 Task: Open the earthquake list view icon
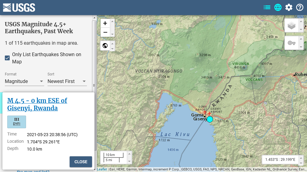pos(267,8)
